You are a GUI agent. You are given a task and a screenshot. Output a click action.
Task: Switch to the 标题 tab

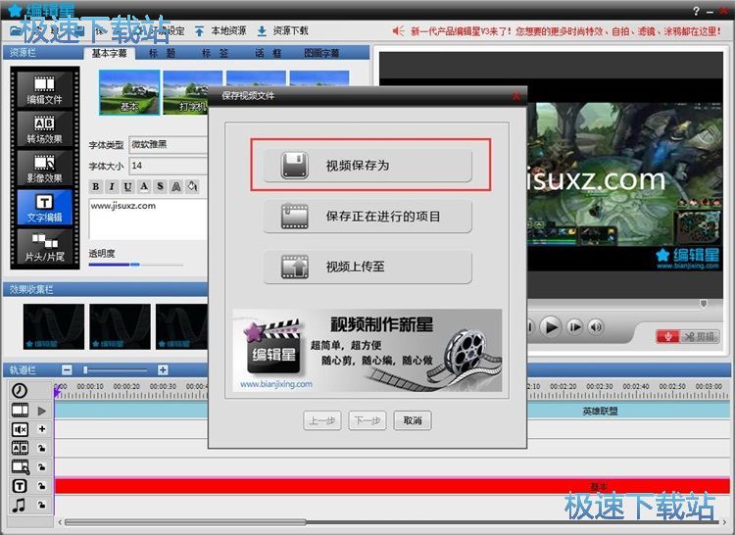coord(162,53)
